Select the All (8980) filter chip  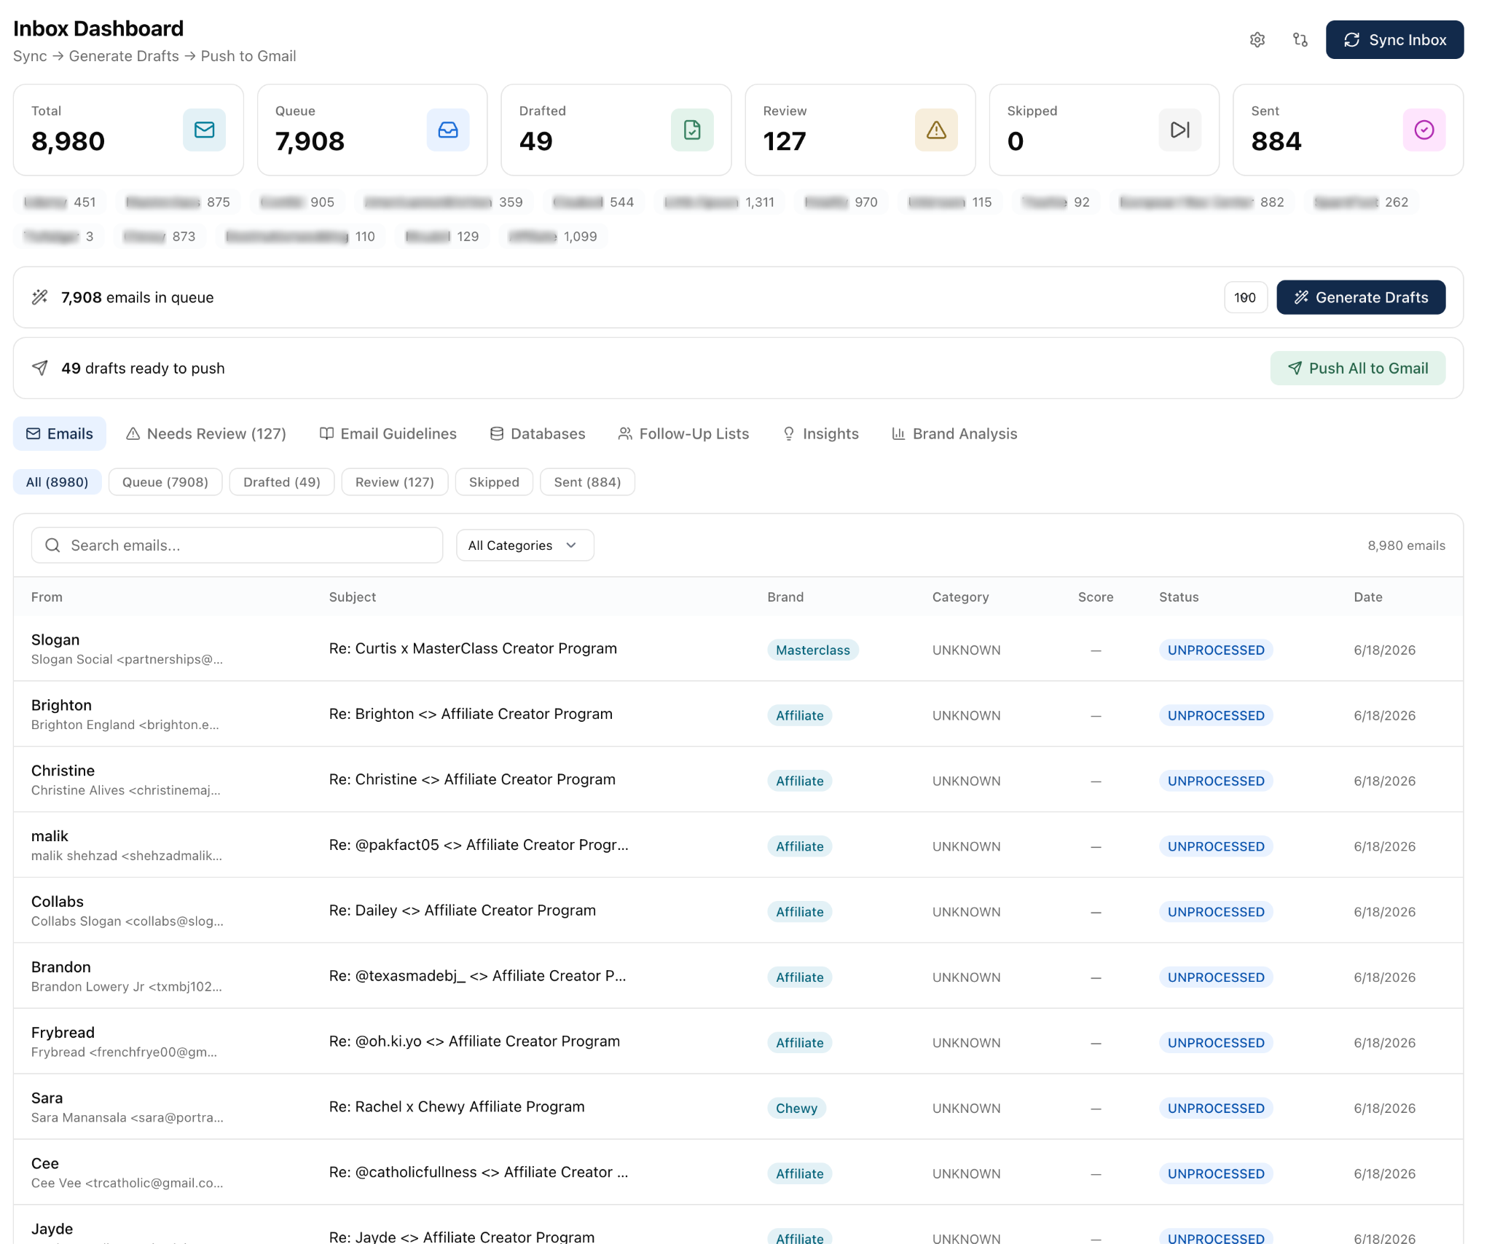click(x=58, y=482)
